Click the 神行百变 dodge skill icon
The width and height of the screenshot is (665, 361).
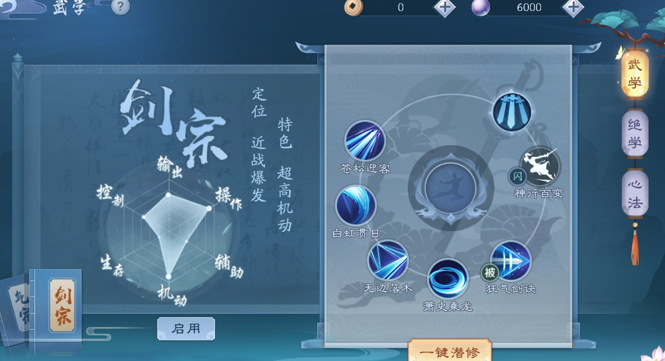click(539, 167)
